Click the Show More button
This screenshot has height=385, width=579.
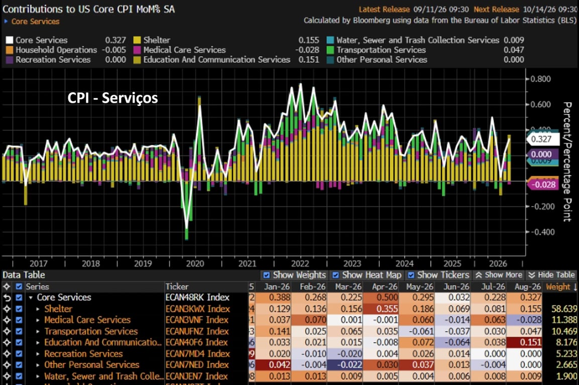coord(499,275)
